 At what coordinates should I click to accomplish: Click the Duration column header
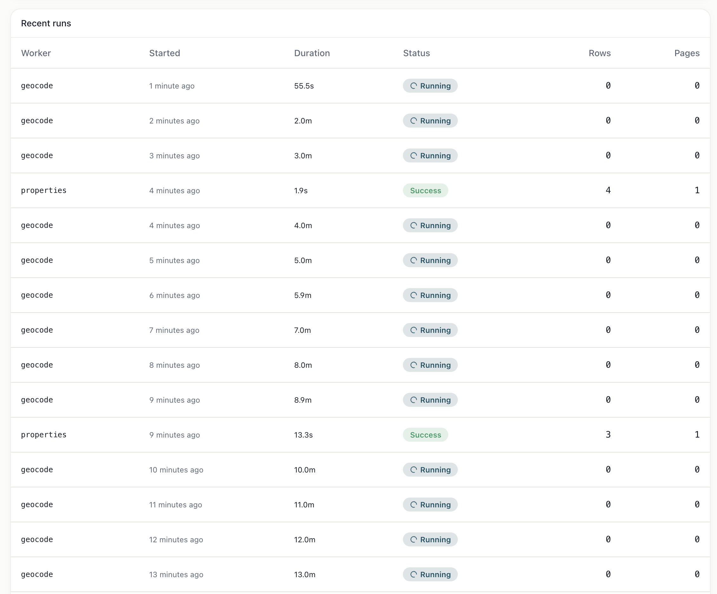(312, 53)
